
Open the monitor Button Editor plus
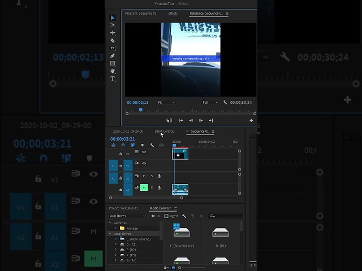click(x=251, y=120)
